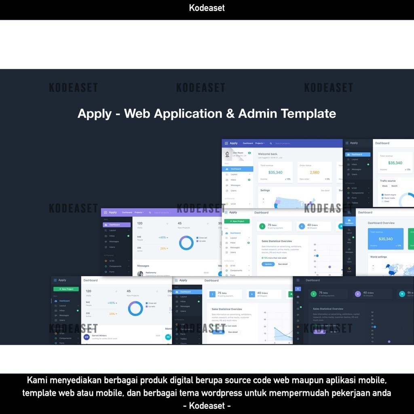
Task: Click Dashboard nav link in blue header
Action: coord(248,144)
